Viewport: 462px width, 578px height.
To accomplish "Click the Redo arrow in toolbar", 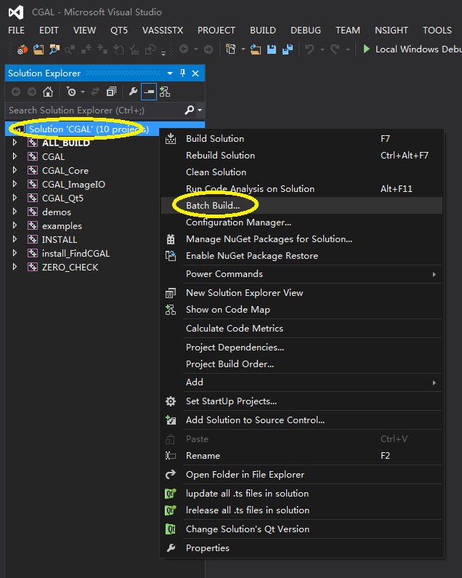I will (335, 49).
